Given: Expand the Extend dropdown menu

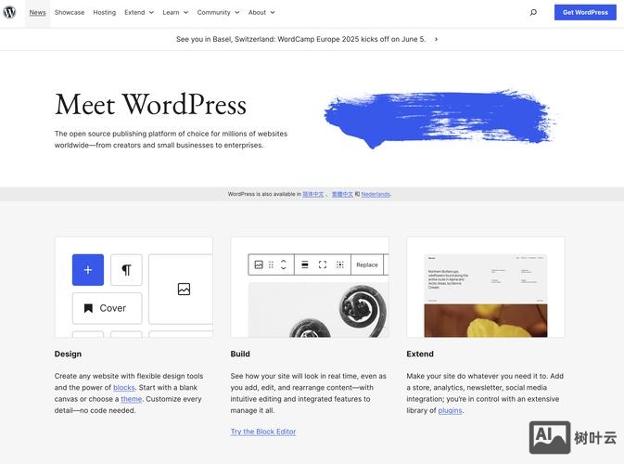Looking at the screenshot, I should (x=139, y=13).
